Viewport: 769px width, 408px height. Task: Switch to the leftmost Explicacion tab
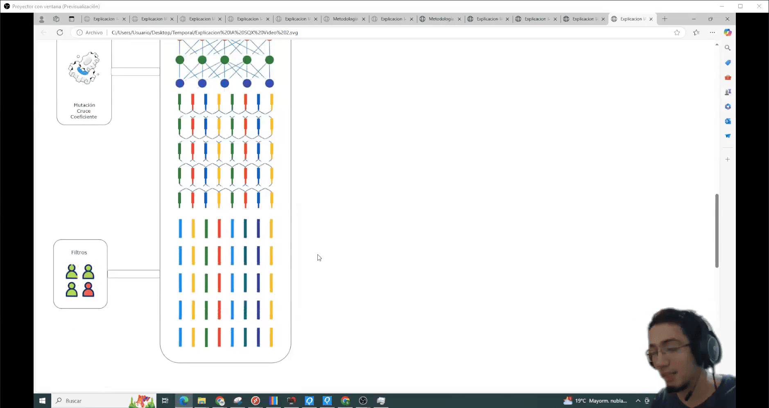[x=105, y=19]
